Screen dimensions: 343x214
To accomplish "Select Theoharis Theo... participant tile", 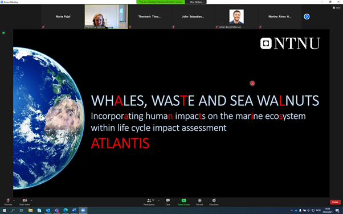I will click(x=149, y=17).
